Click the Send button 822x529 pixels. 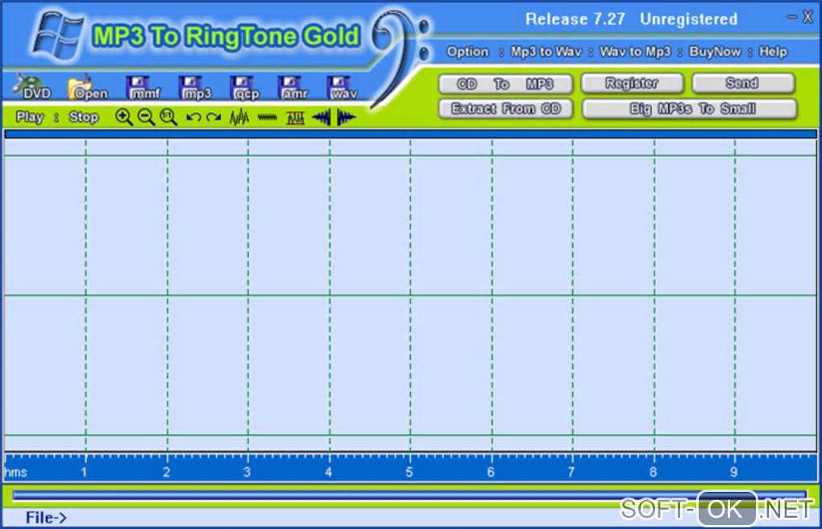coord(743,83)
